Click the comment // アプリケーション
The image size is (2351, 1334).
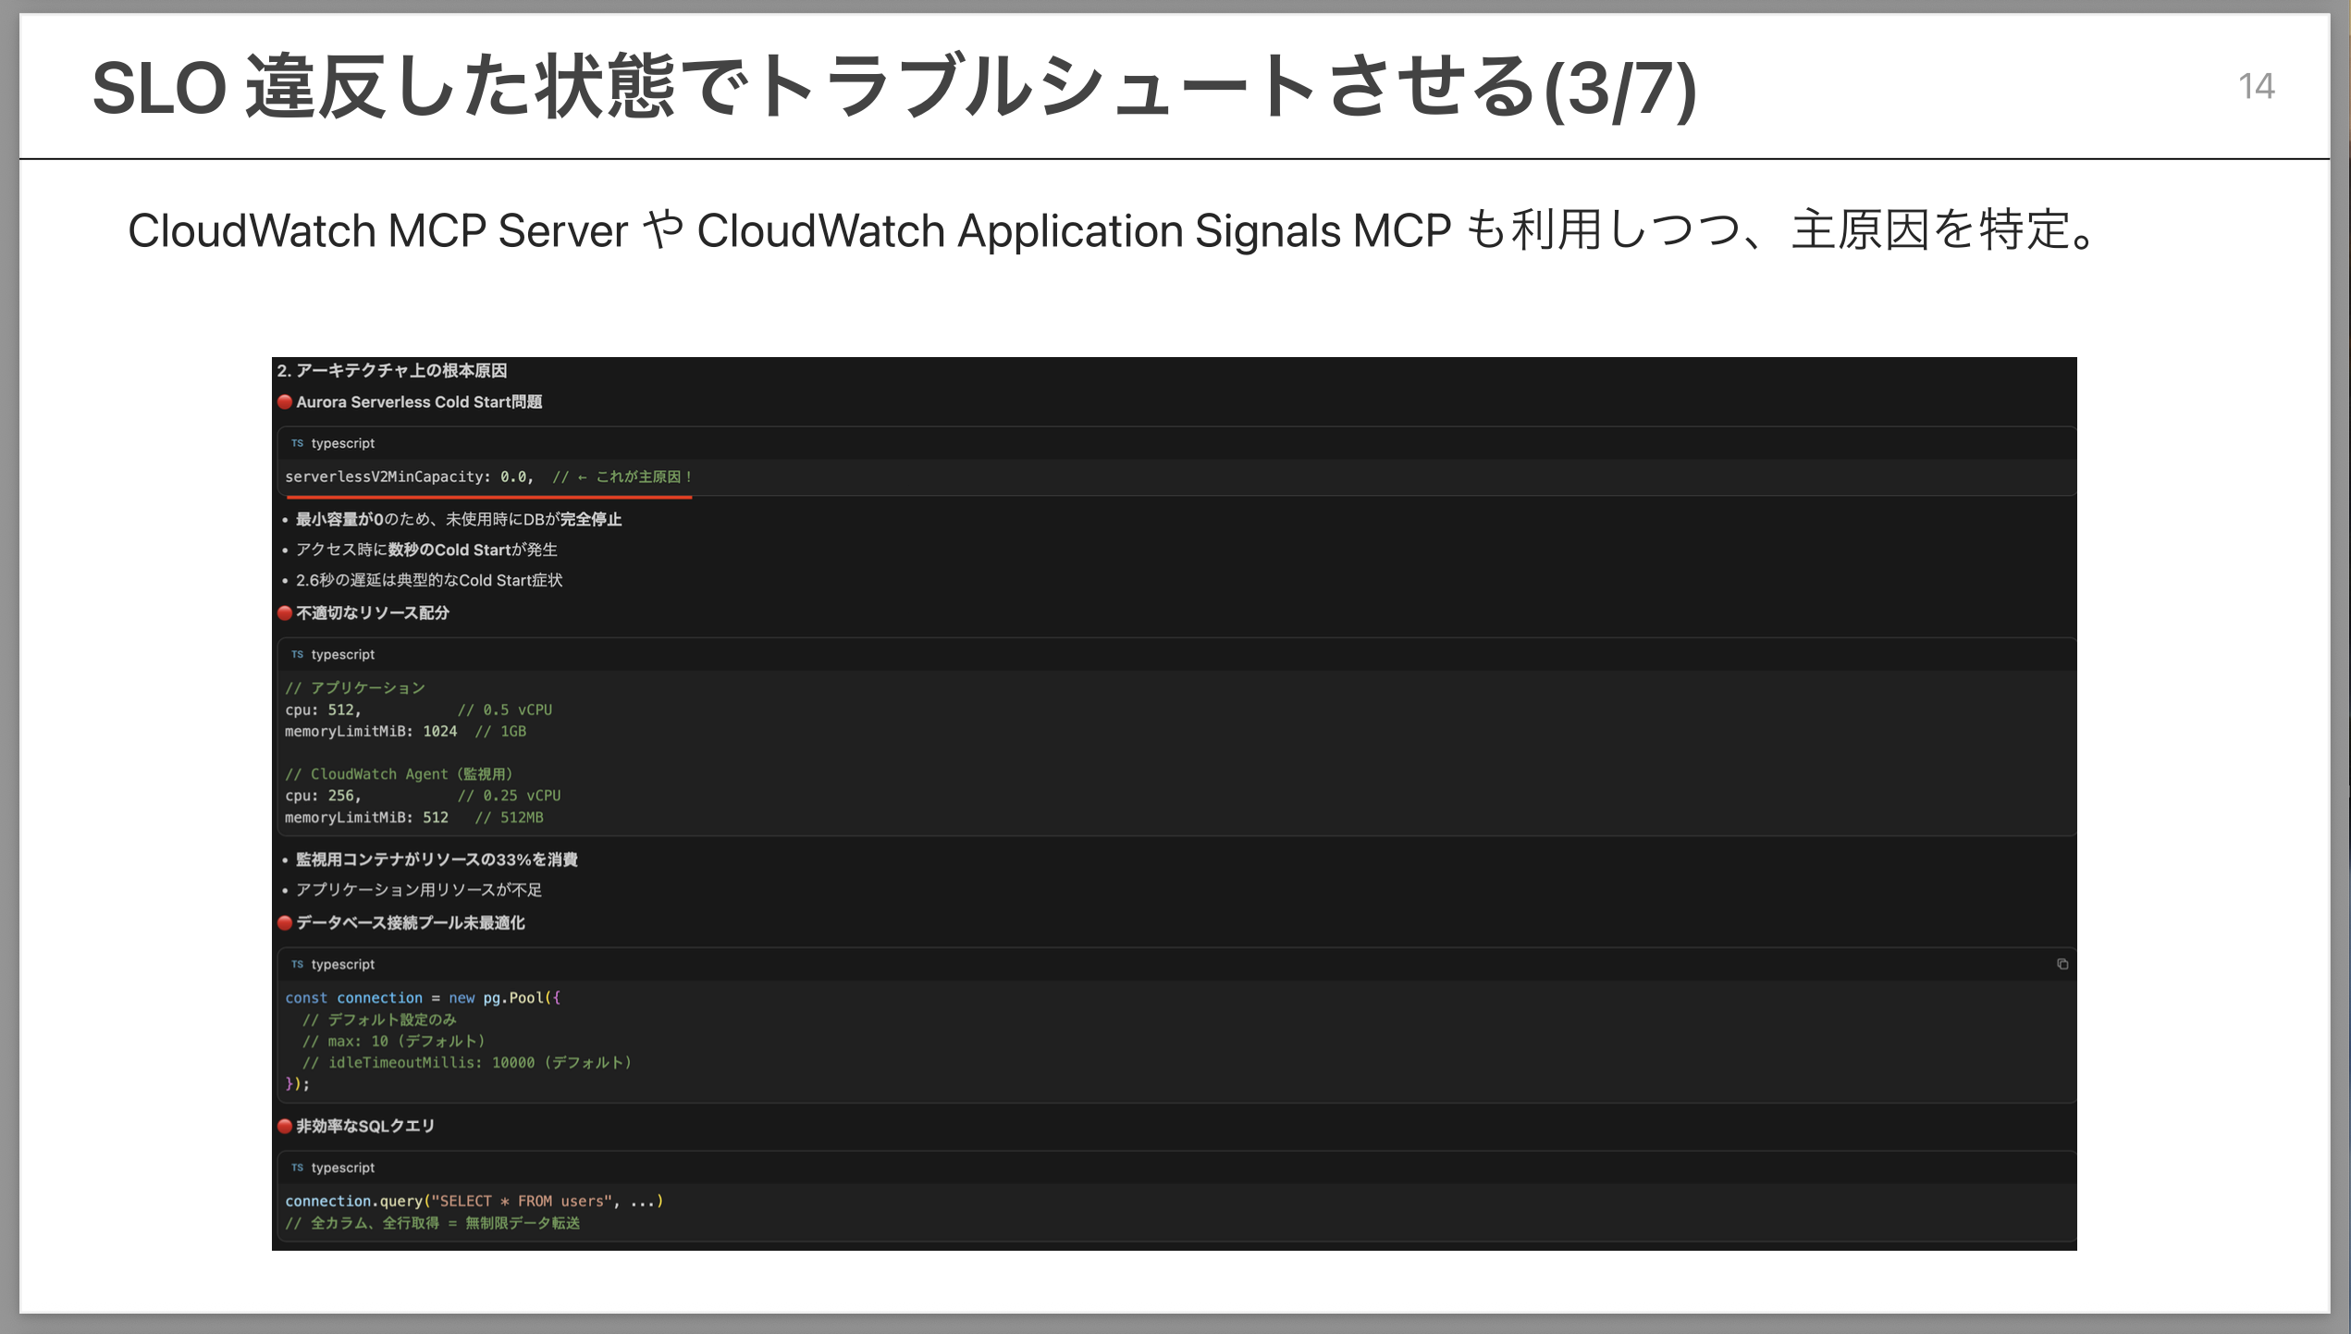(x=355, y=687)
